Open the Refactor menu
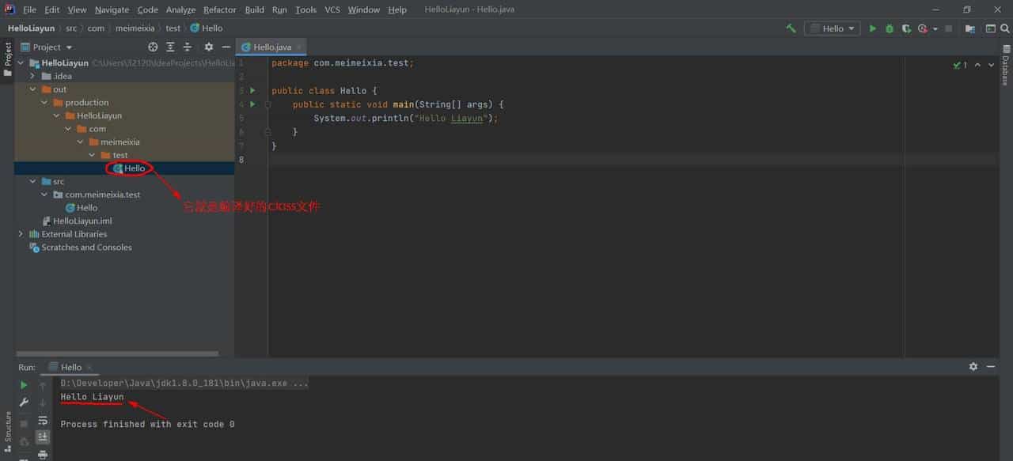Viewport: 1013px width, 461px height. (x=219, y=9)
